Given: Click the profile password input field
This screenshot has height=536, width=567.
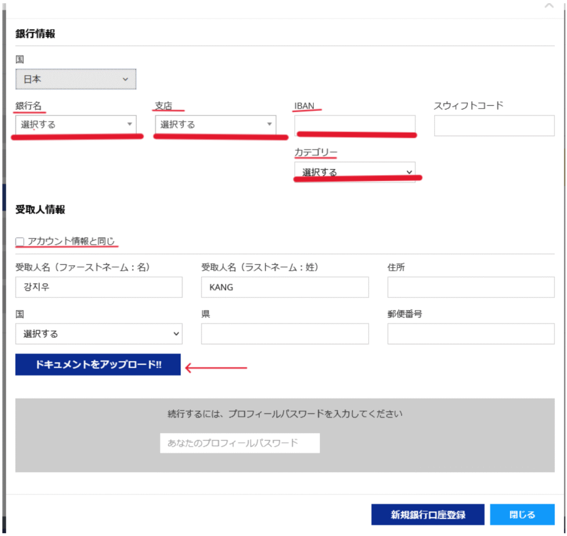Looking at the screenshot, I should pos(240,443).
